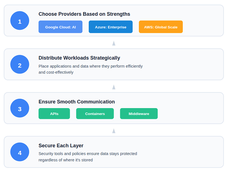The image size is (227, 171).
Task: Expand the 'Distribute Workloads Strategically' section
Action: point(79,58)
